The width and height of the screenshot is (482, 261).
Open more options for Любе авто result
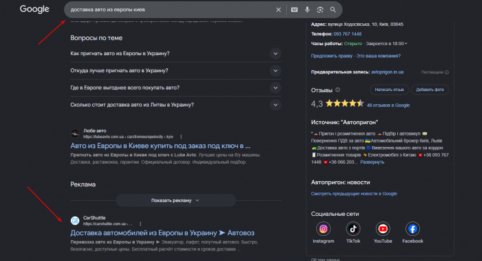(181, 137)
